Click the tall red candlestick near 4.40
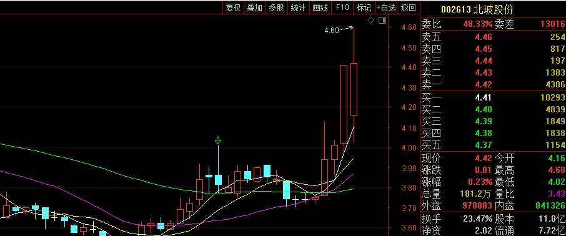The height and width of the screenshot is (236, 566). (344, 104)
